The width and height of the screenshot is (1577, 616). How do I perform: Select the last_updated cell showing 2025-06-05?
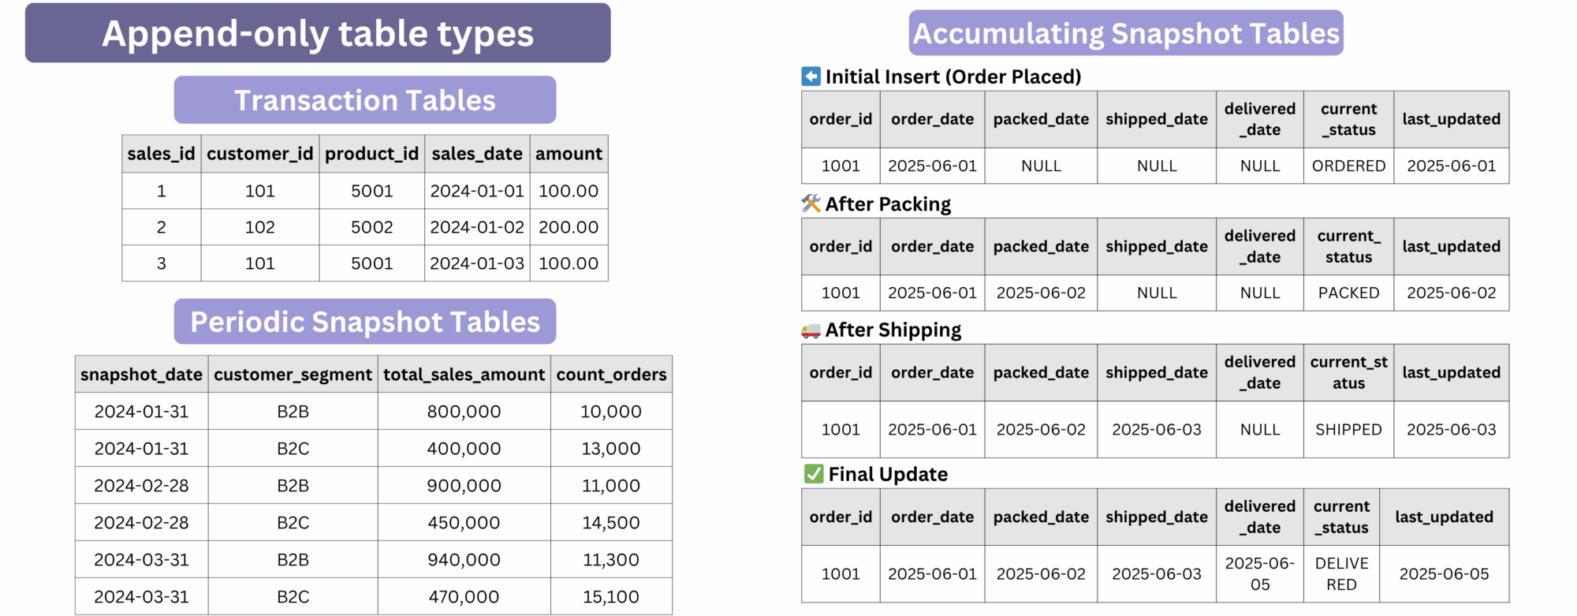pos(1444,574)
